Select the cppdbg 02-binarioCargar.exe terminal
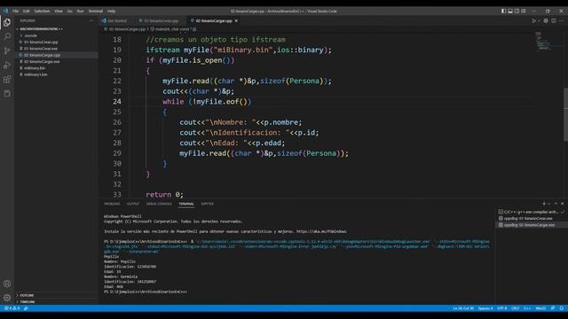 click(531, 225)
